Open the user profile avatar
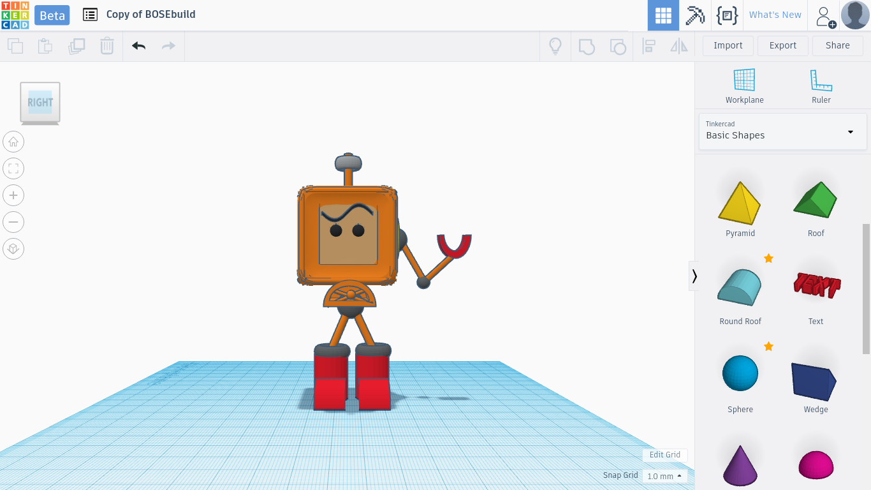The width and height of the screenshot is (871, 490). click(x=855, y=15)
